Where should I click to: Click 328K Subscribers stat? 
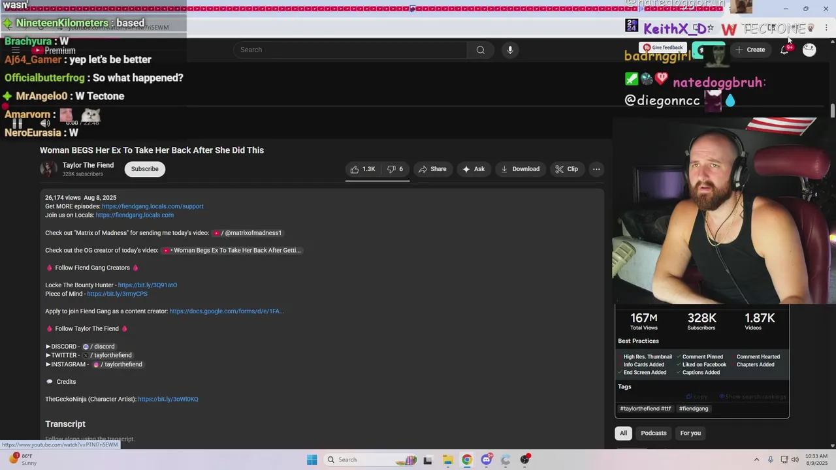point(701,321)
